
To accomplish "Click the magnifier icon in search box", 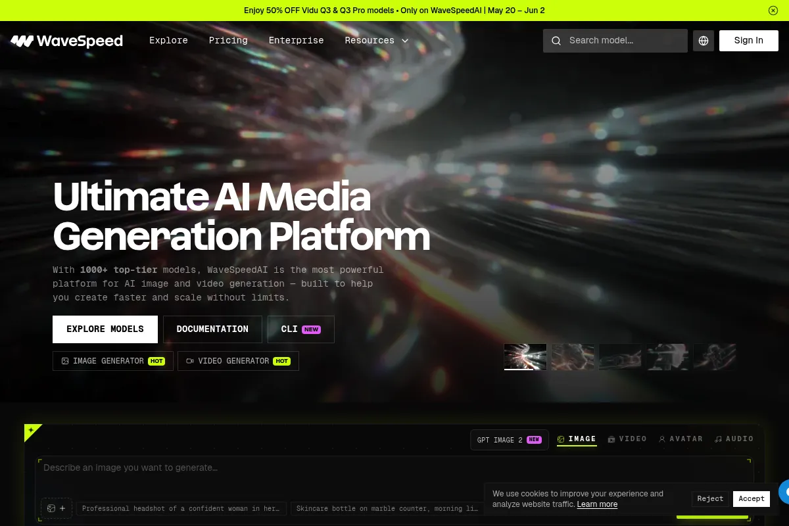I will coord(556,41).
